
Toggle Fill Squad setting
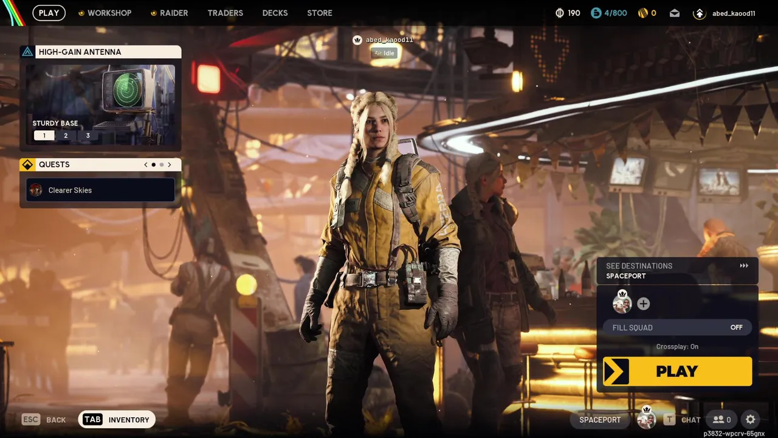point(677,327)
